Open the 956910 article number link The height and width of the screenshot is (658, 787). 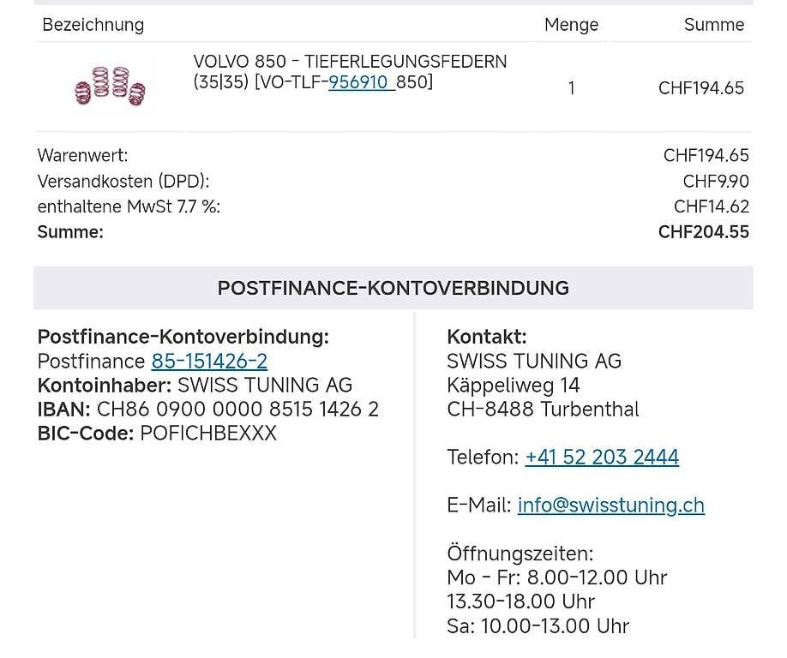point(360,83)
